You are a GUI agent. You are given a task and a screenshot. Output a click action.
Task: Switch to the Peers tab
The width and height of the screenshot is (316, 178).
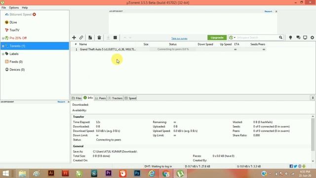pyautogui.click(x=100, y=98)
